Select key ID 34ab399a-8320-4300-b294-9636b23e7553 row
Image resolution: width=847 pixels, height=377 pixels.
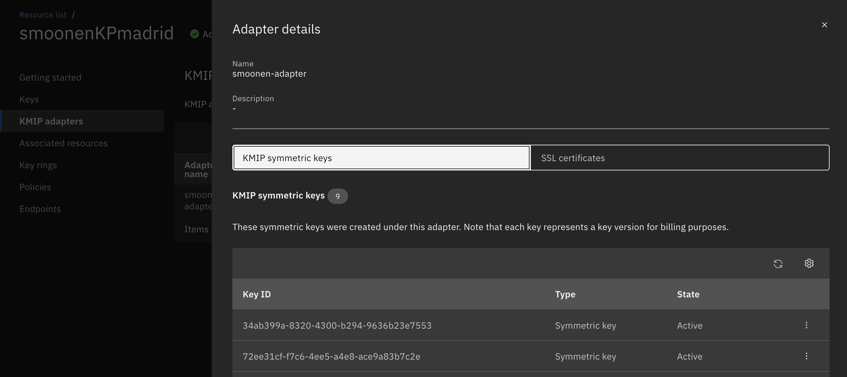(337, 325)
